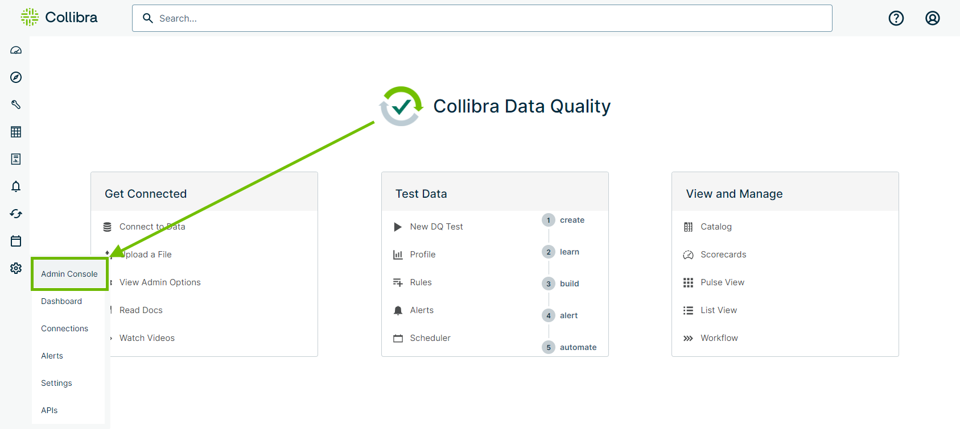
Task: Select Admin Console menu item
Action: click(69, 274)
